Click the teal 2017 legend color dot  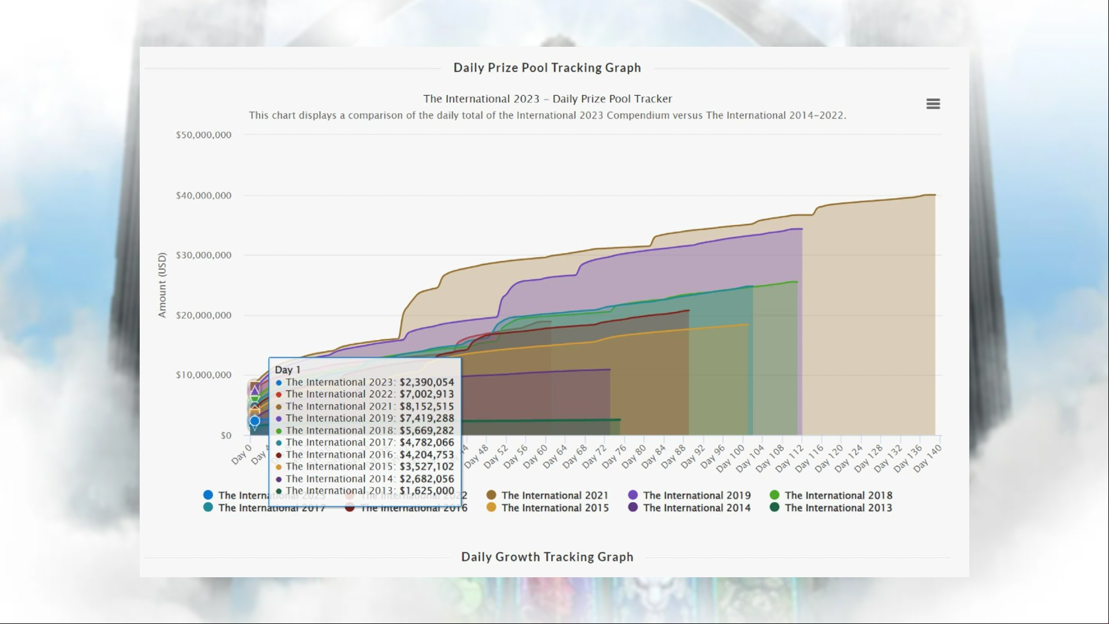pos(208,507)
